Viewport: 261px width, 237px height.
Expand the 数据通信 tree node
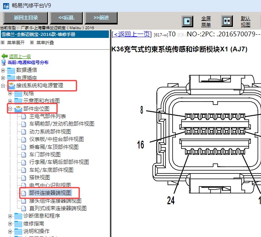[3, 70]
